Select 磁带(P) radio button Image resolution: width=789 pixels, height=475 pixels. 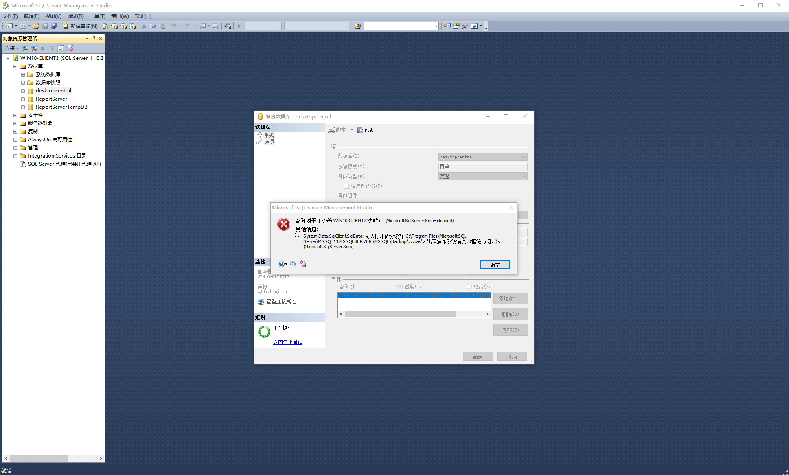[469, 287]
